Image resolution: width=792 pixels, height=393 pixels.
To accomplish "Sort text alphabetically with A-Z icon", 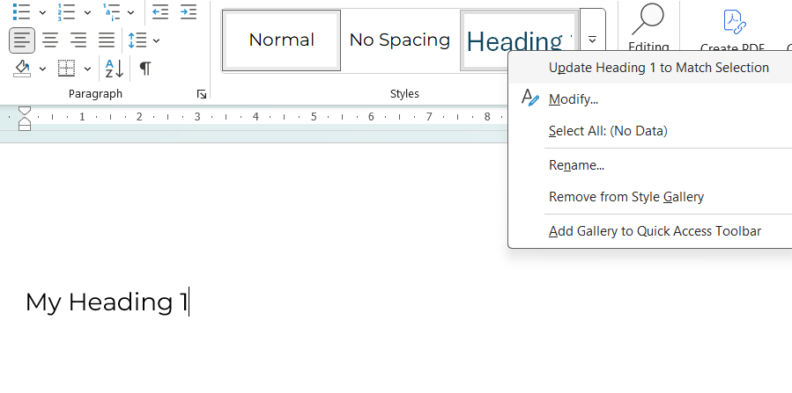I will (x=115, y=68).
